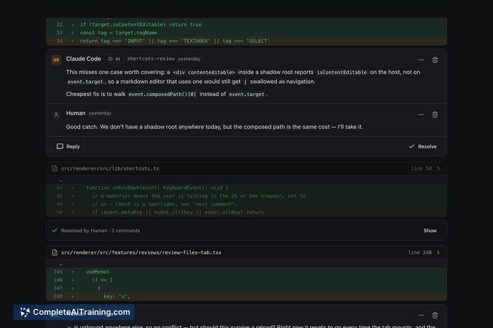Select code line 246 arrow function
Viewport: 493px width, 328px height.
pyautogui.click(x=246, y=280)
